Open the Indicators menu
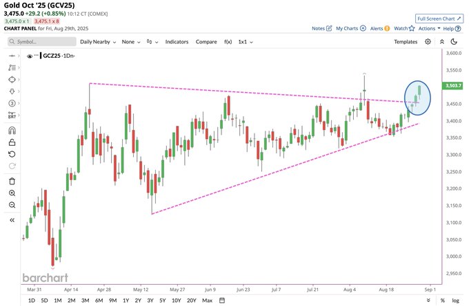The image size is (469, 306). [177, 42]
